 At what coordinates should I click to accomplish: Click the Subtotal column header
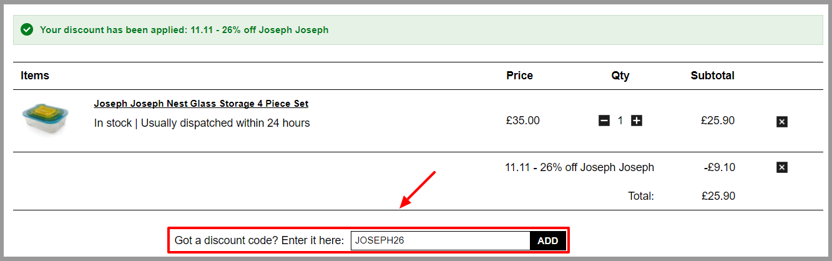click(712, 76)
